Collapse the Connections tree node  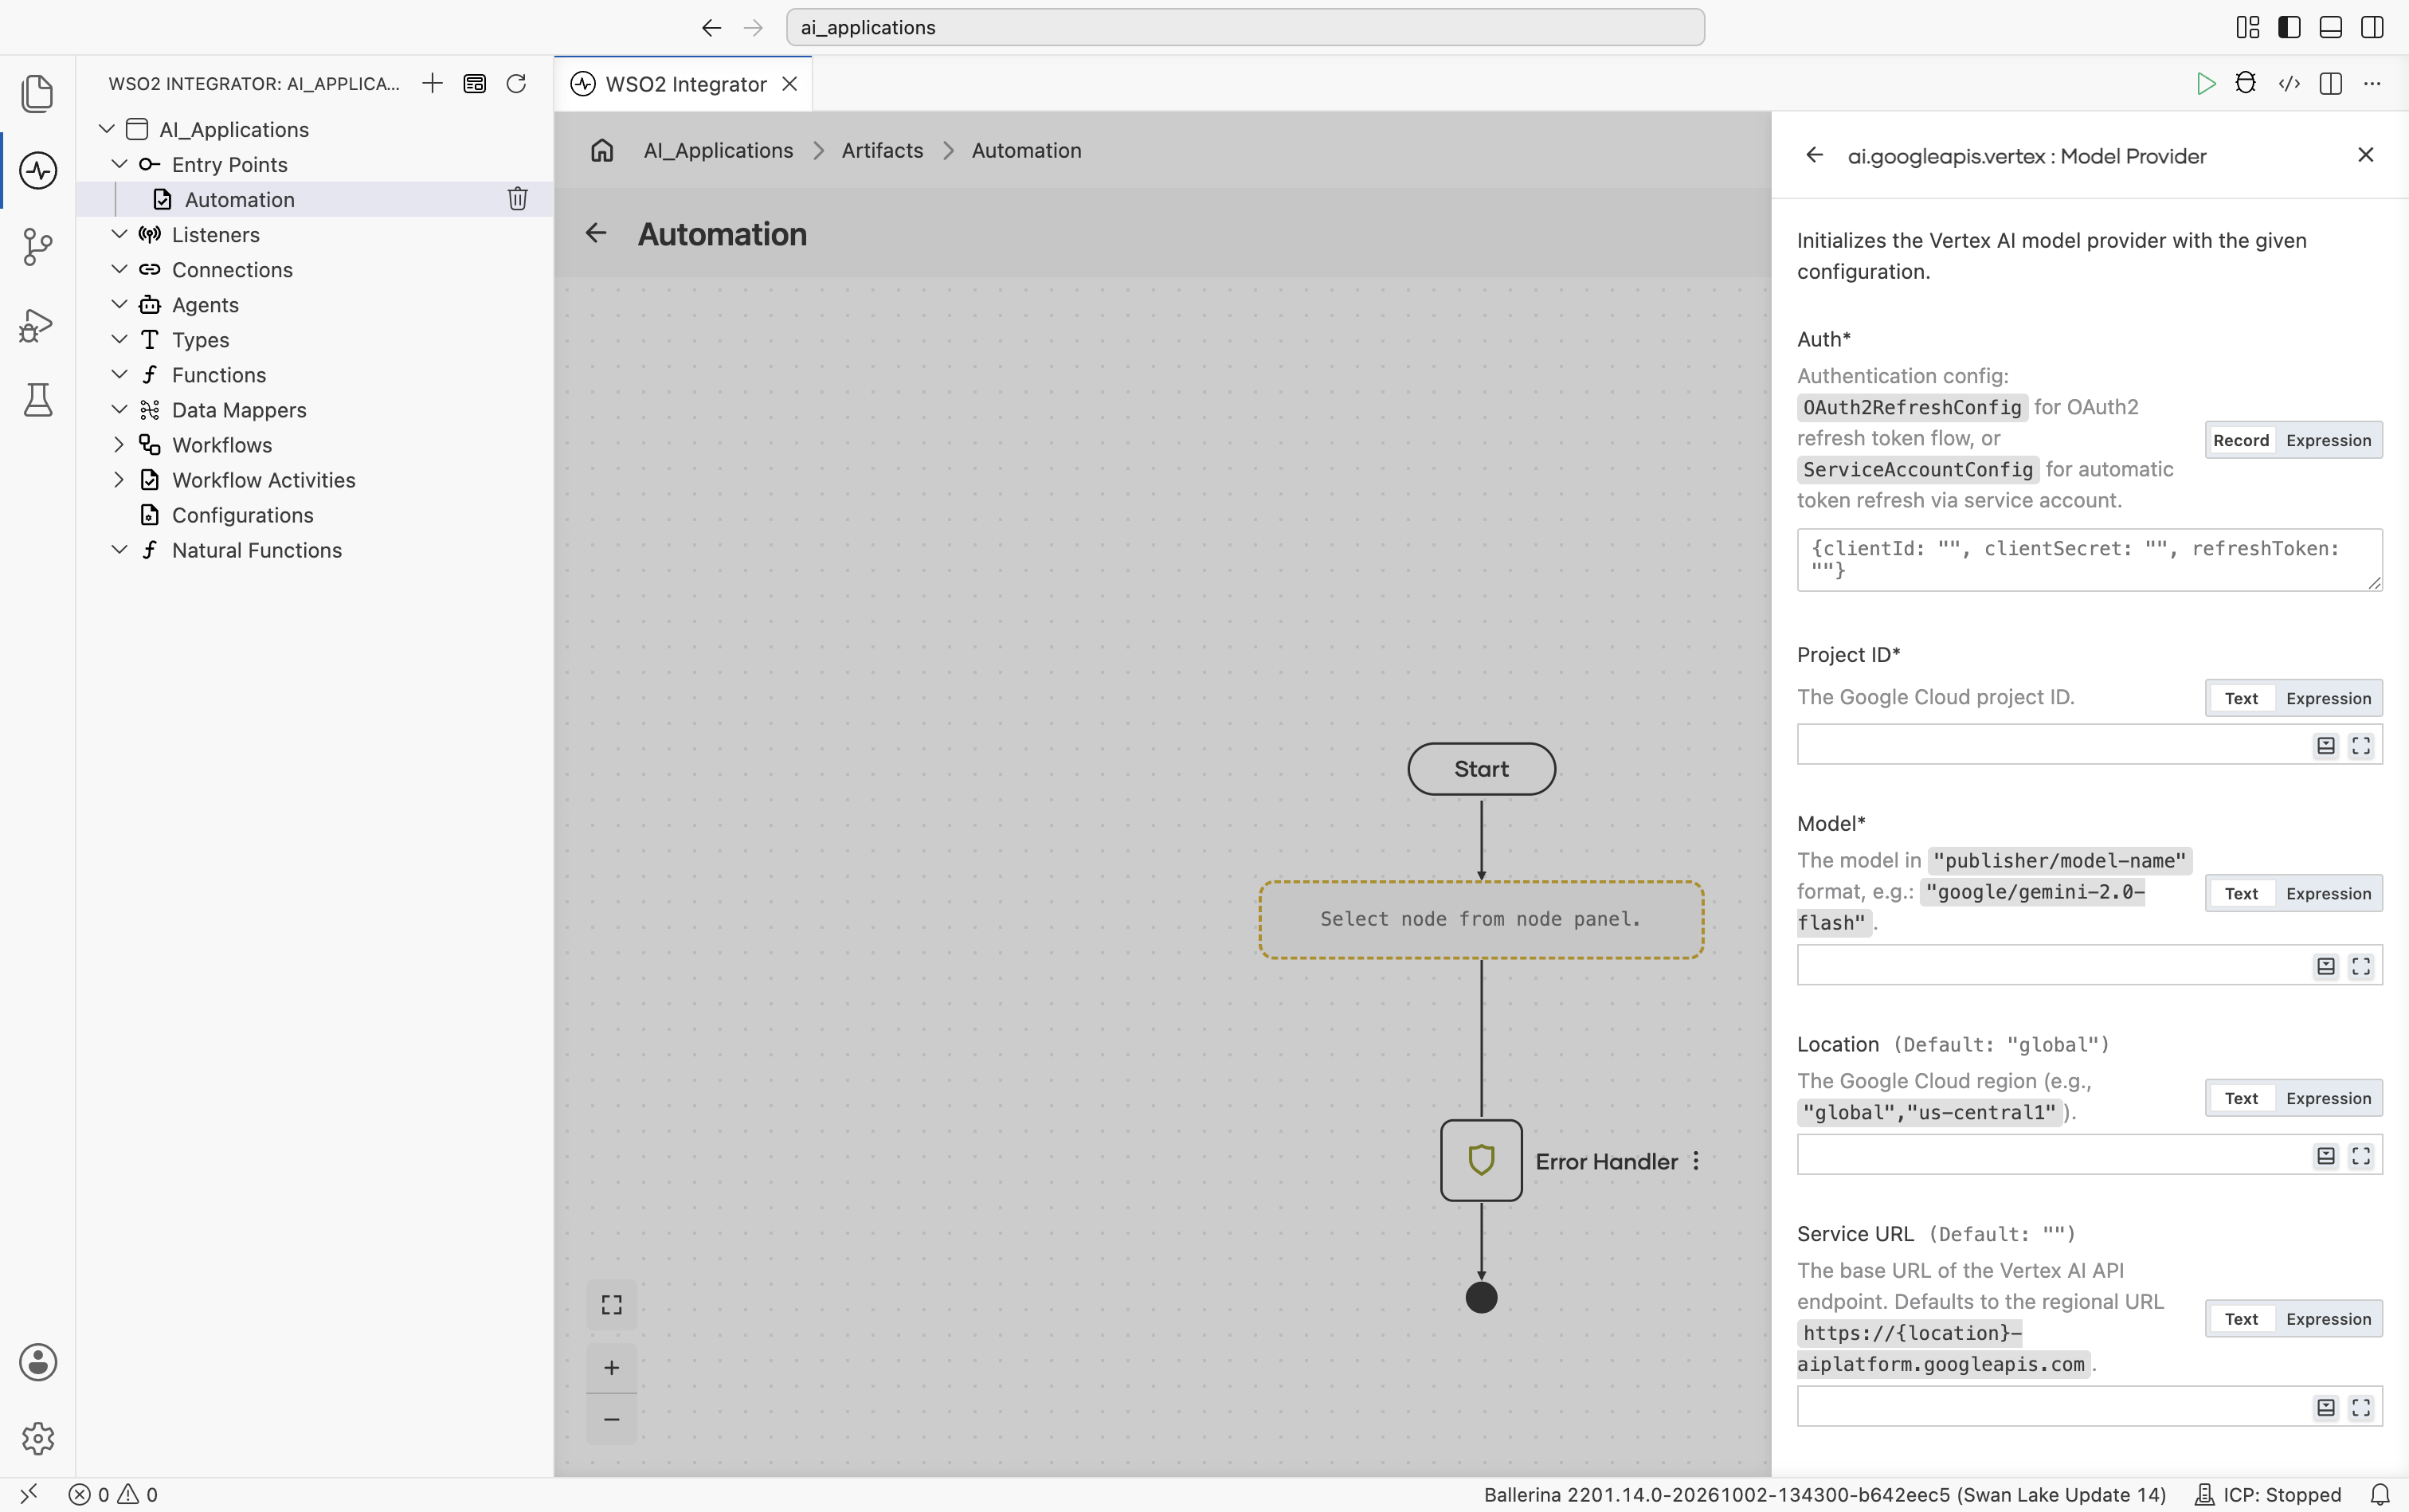pos(119,268)
